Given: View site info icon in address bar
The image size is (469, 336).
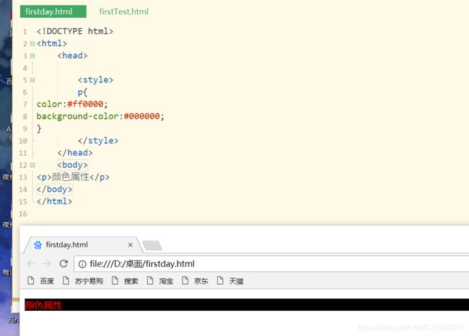Looking at the screenshot, I should pyautogui.click(x=82, y=264).
